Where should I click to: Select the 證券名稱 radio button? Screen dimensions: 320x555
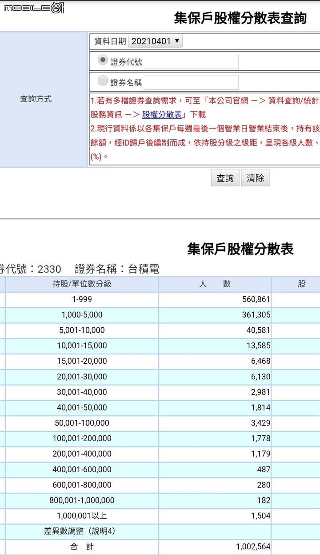(x=103, y=80)
